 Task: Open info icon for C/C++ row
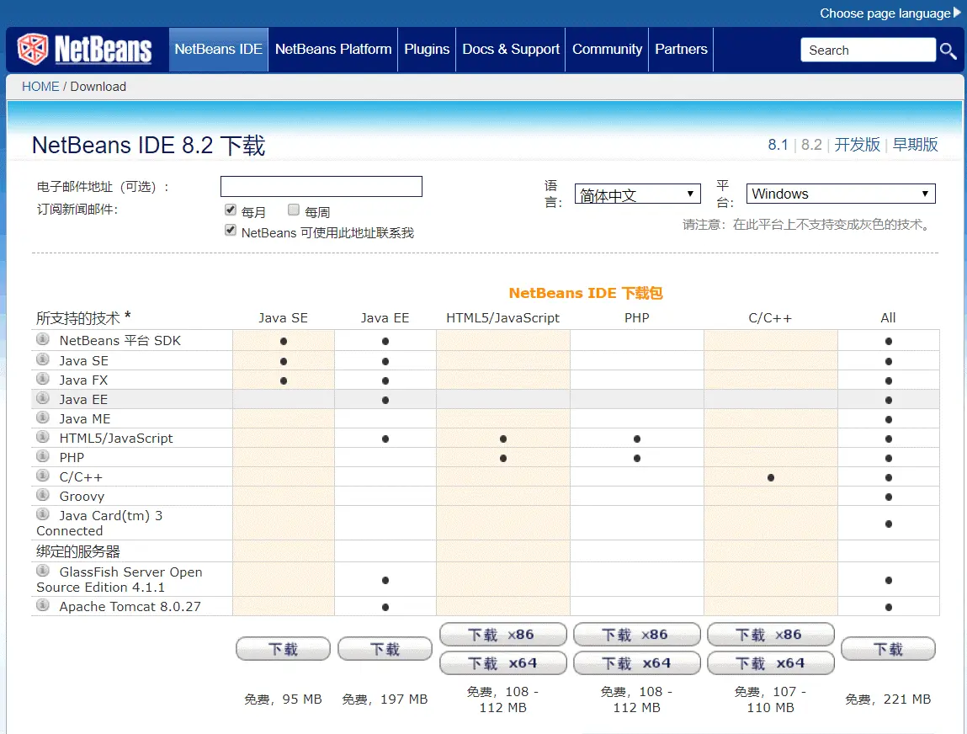click(43, 476)
